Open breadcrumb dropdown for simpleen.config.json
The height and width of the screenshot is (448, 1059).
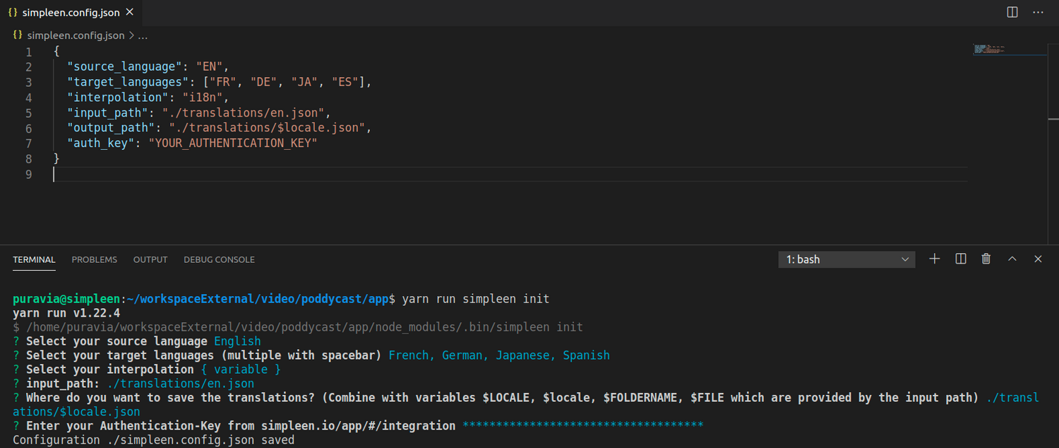click(76, 35)
